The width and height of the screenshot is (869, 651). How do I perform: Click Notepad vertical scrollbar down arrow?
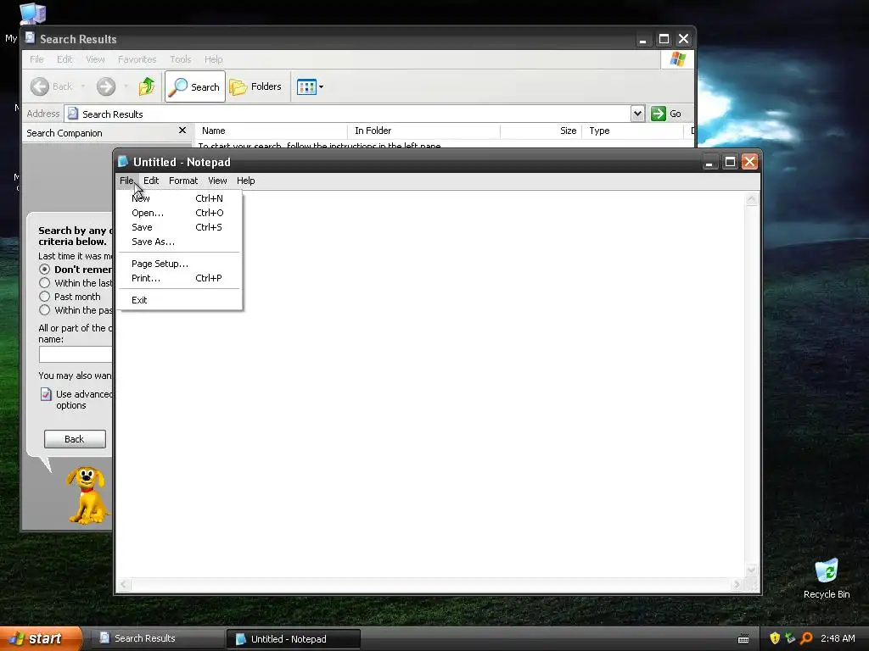pos(752,570)
